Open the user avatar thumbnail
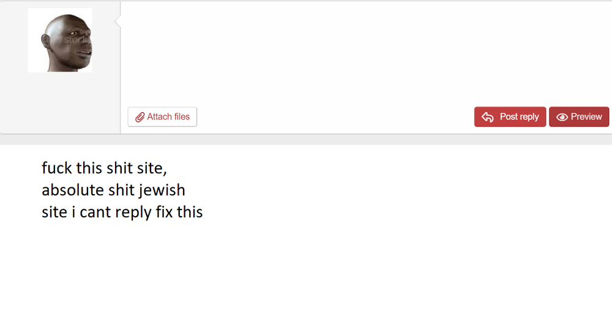 (60, 40)
